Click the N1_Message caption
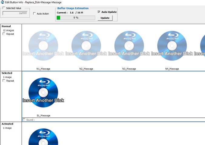205x145 pixels. tap(43, 69)
